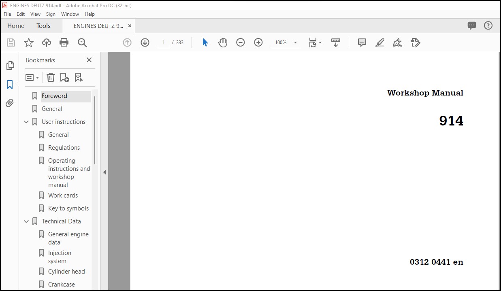Click the fit page width icon

[313, 42]
